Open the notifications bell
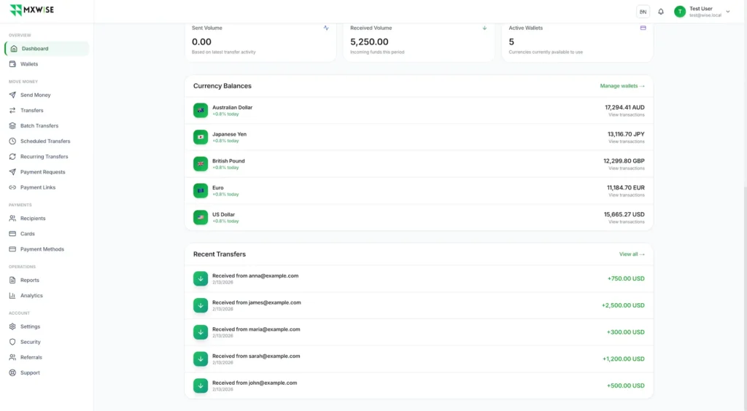Screen dimensions: 747x411 click(661, 12)
